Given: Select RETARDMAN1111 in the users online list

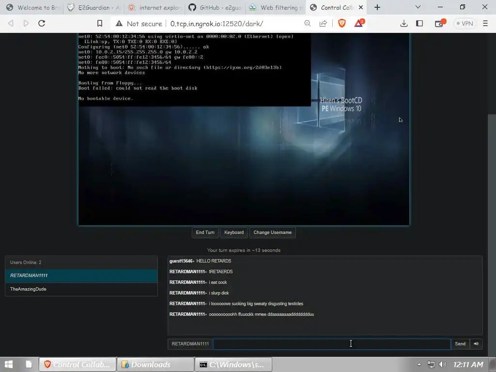Looking at the screenshot, I should [81, 276].
